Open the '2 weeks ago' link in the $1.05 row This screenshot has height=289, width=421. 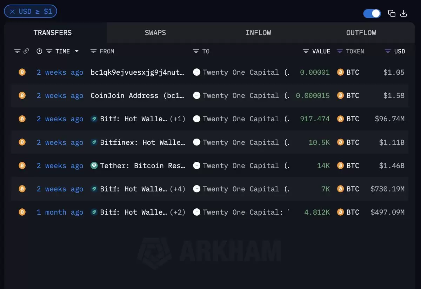60,72
